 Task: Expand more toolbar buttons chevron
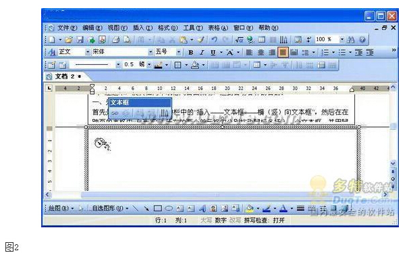pyautogui.click(x=393, y=49)
